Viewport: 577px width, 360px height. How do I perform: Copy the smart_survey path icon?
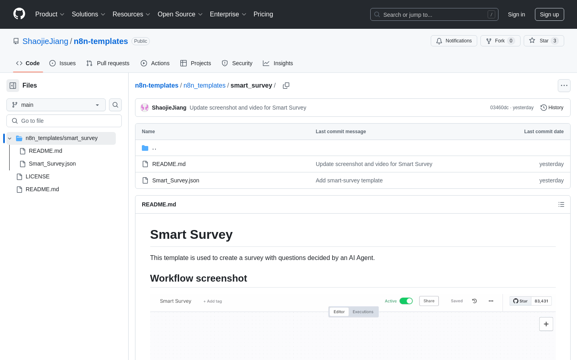pos(286,86)
